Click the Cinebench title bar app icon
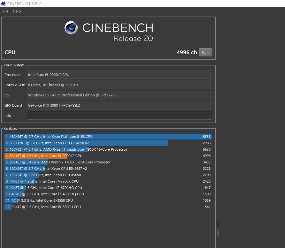The width and height of the screenshot is (285, 248). pyautogui.click(x=3, y=4)
